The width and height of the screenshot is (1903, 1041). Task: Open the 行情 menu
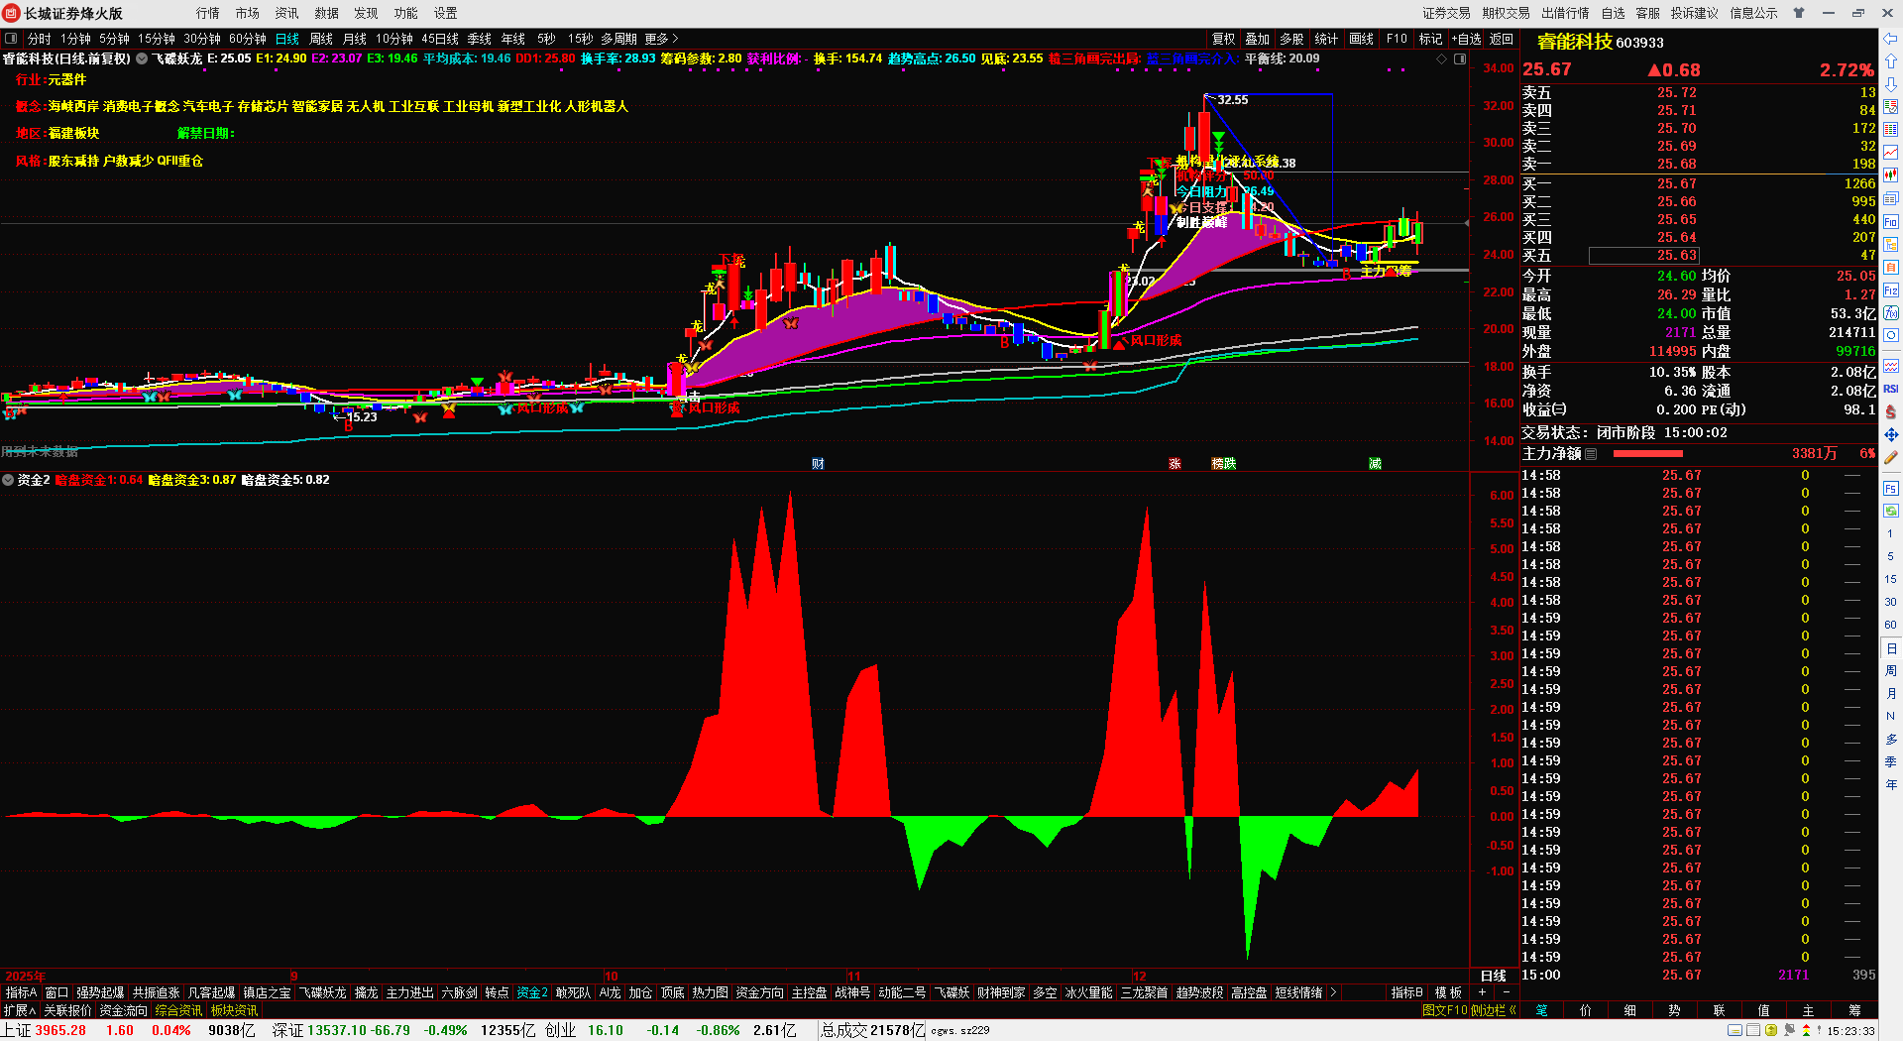(x=208, y=13)
